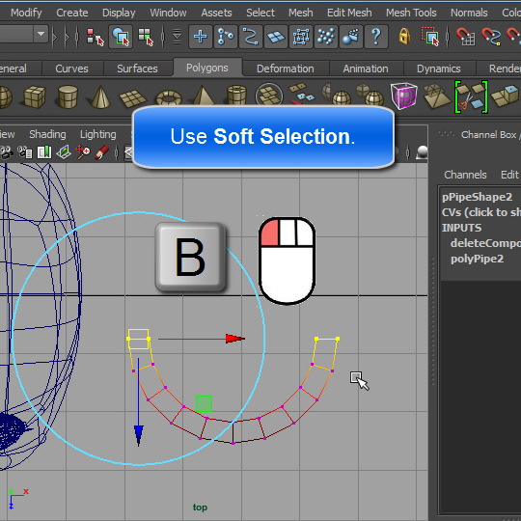Enable snap to curves magnet icon
Image resolution: width=521 pixels, height=521 pixels.
click(491, 37)
